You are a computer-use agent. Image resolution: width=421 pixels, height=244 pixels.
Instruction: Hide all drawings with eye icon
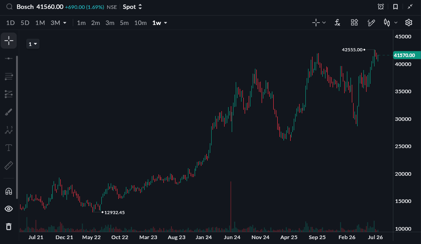coord(8,209)
